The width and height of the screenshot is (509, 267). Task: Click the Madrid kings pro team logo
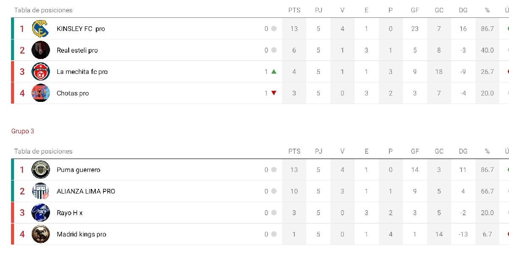pos(40,234)
